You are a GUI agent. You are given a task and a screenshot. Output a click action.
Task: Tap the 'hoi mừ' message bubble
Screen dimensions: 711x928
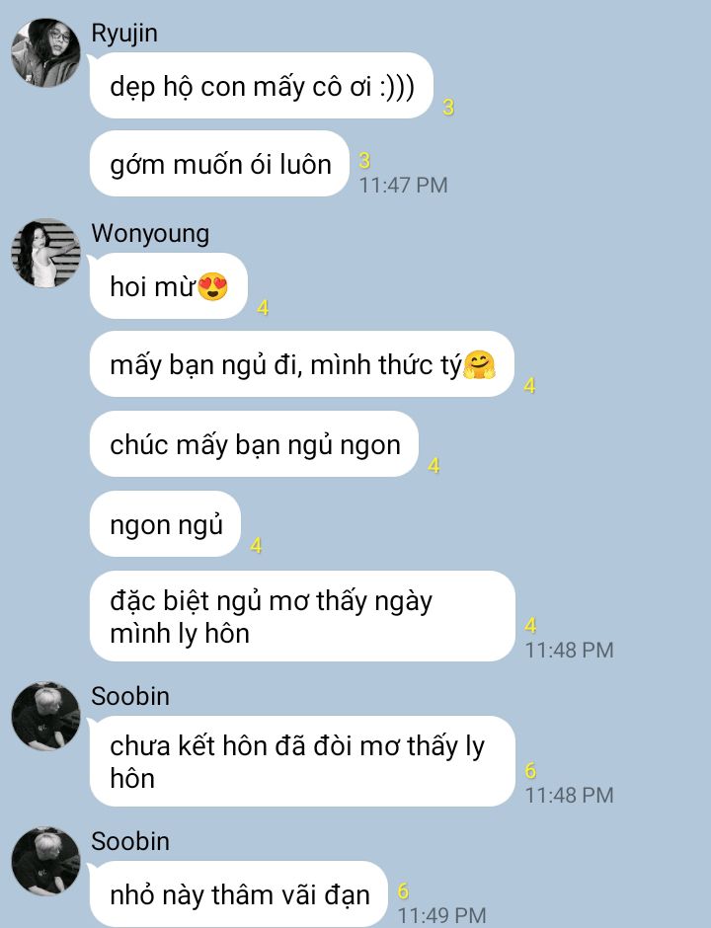168,286
